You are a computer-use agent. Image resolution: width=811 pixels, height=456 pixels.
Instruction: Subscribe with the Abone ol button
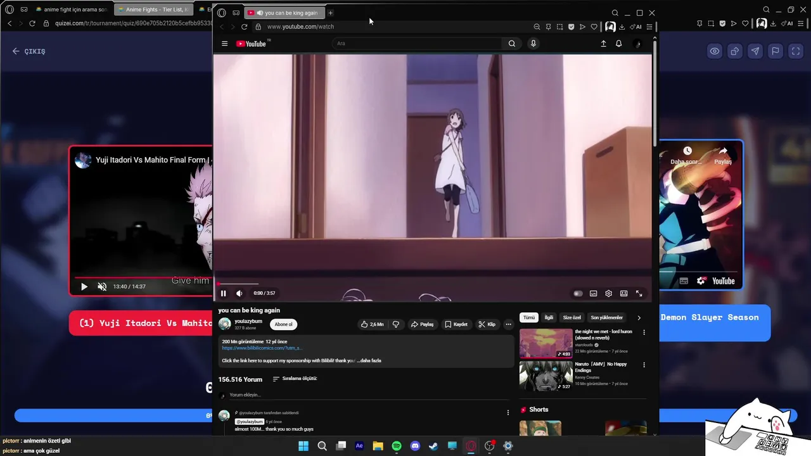pyautogui.click(x=283, y=324)
